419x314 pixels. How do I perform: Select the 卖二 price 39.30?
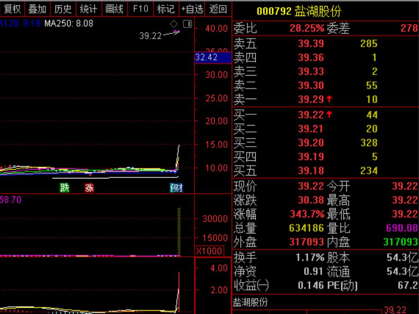click(311, 85)
